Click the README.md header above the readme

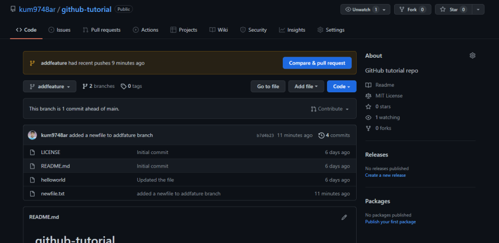pyautogui.click(x=44, y=218)
